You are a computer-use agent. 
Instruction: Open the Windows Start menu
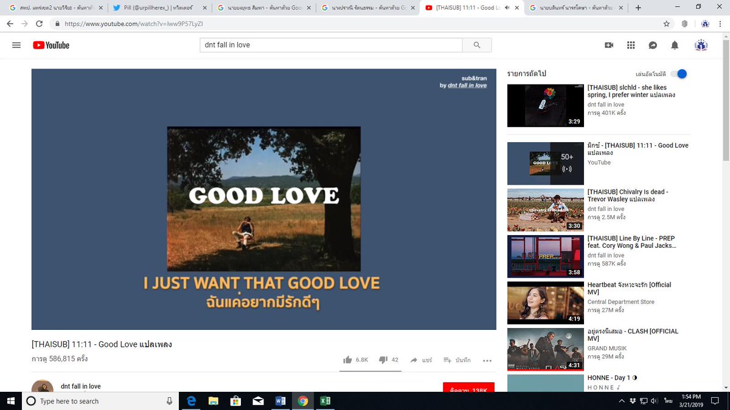(10, 401)
